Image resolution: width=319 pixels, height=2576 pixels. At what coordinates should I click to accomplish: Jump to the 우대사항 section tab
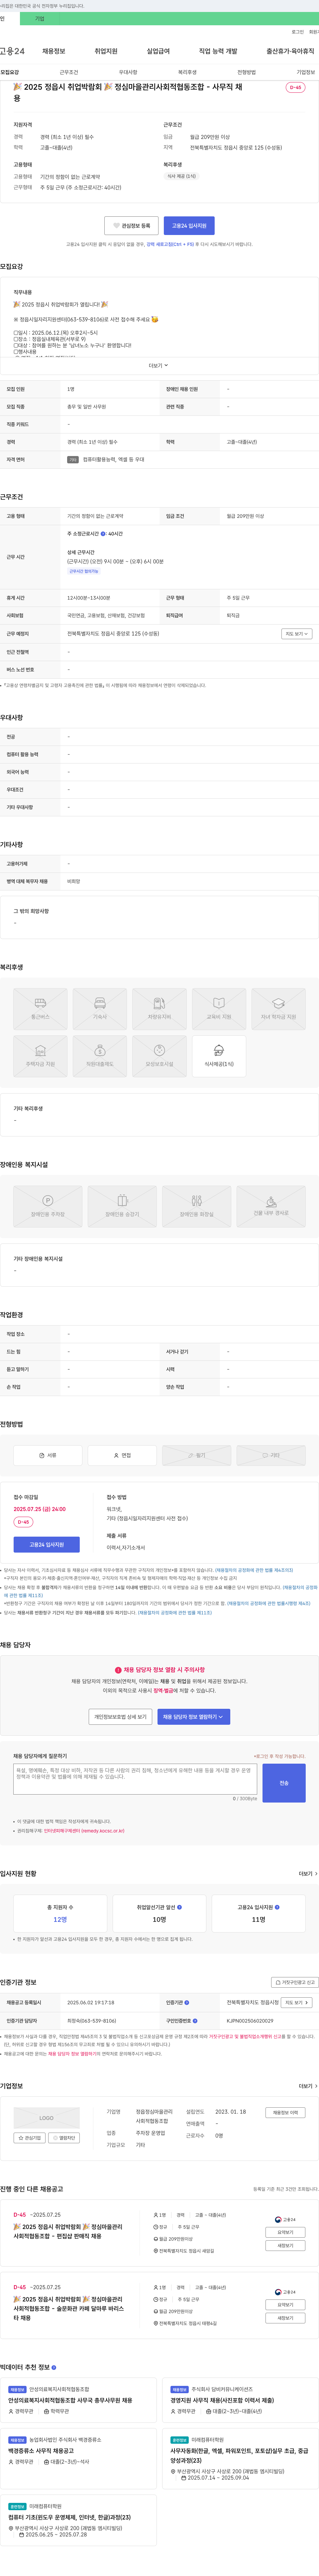[128, 72]
